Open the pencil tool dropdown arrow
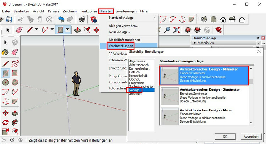266x144 pixels. click(x=37, y=29)
